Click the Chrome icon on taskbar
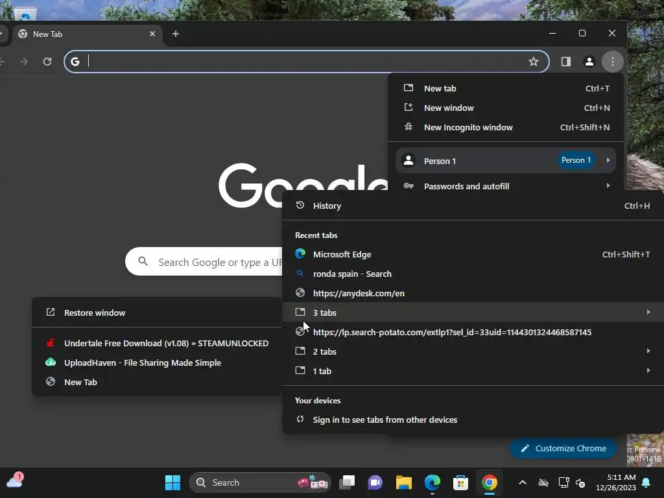 [x=489, y=482]
